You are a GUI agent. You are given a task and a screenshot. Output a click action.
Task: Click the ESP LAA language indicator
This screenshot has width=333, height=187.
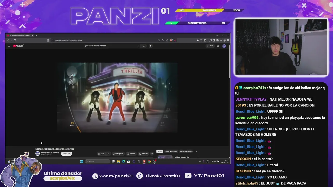(208, 161)
